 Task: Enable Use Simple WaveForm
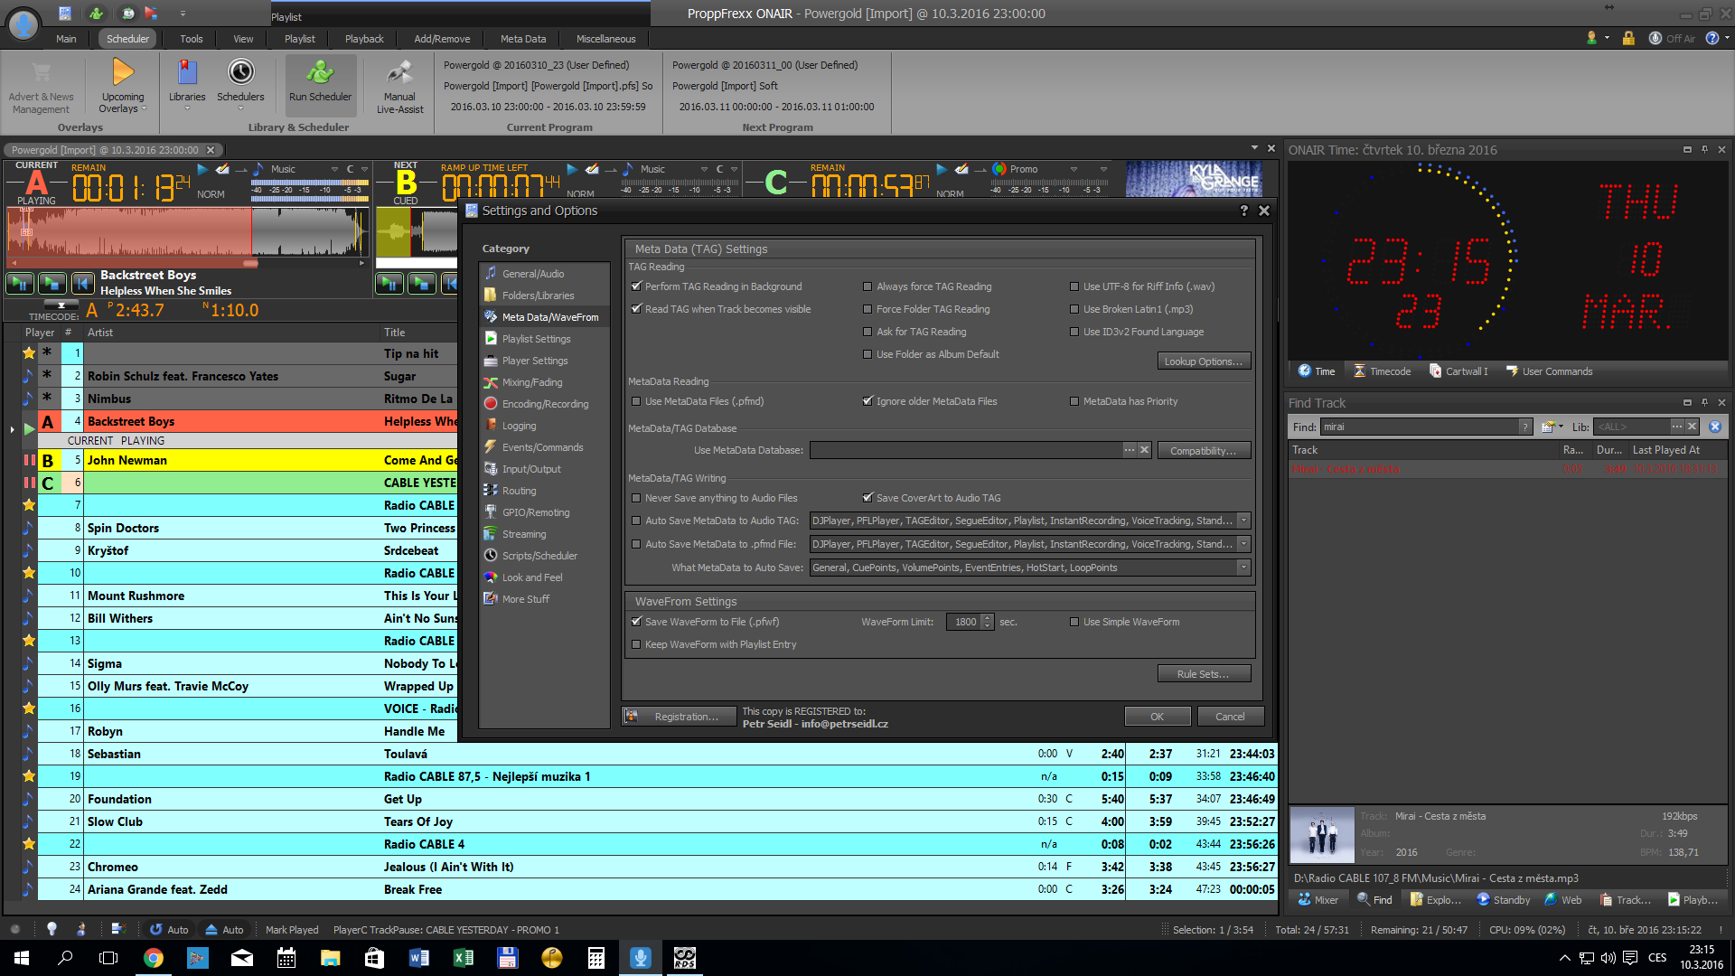1074,622
